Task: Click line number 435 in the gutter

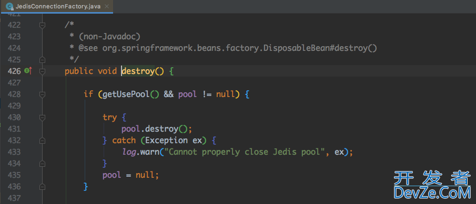Action: (x=14, y=175)
